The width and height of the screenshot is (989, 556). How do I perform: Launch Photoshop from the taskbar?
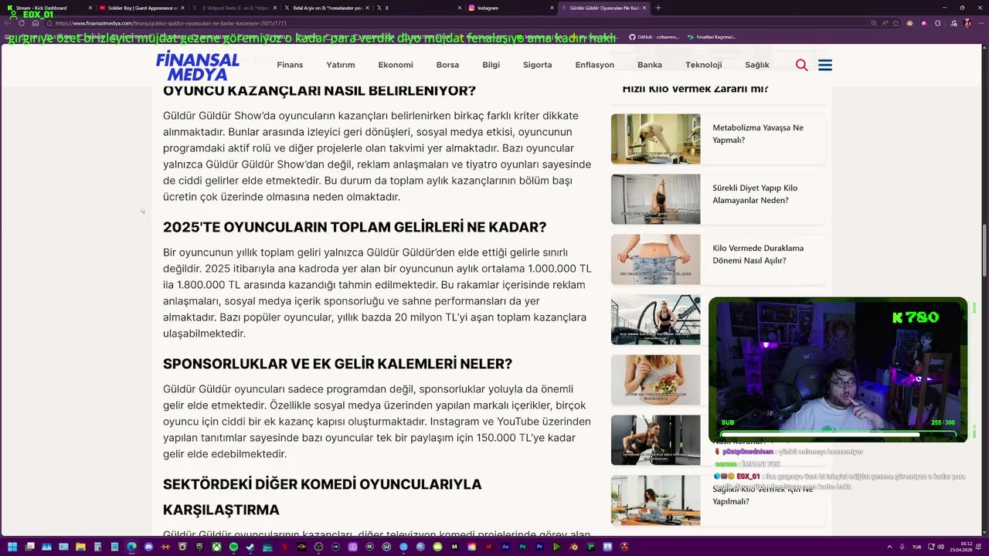522,547
